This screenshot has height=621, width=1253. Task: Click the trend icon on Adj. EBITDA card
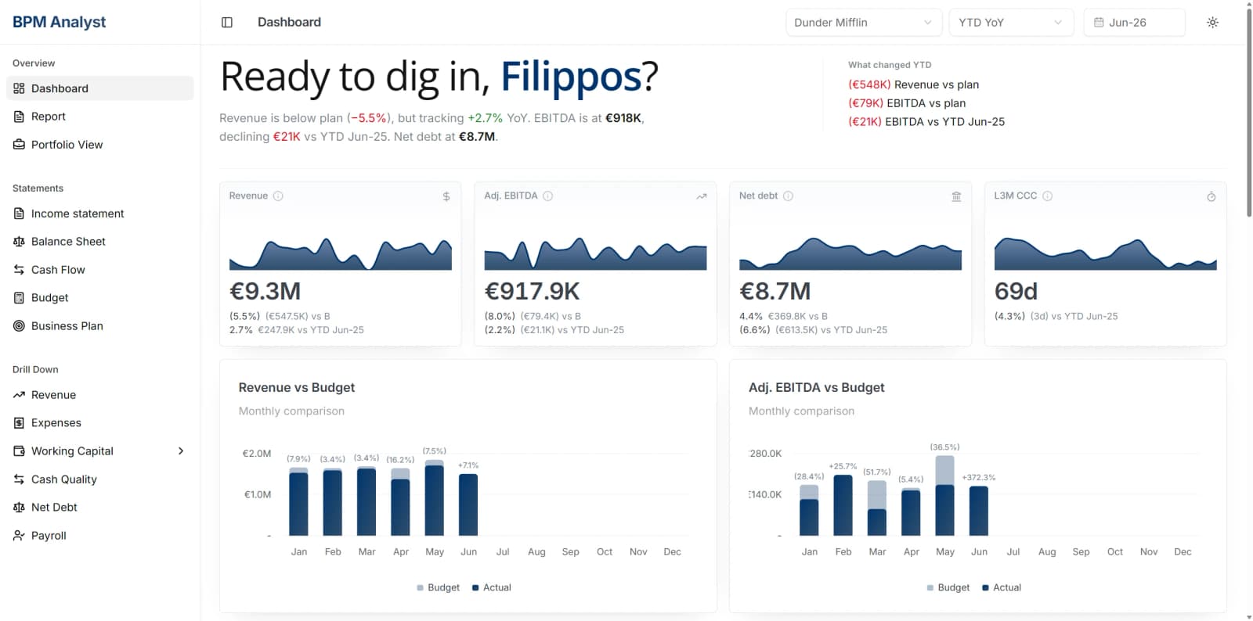[x=702, y=196]
